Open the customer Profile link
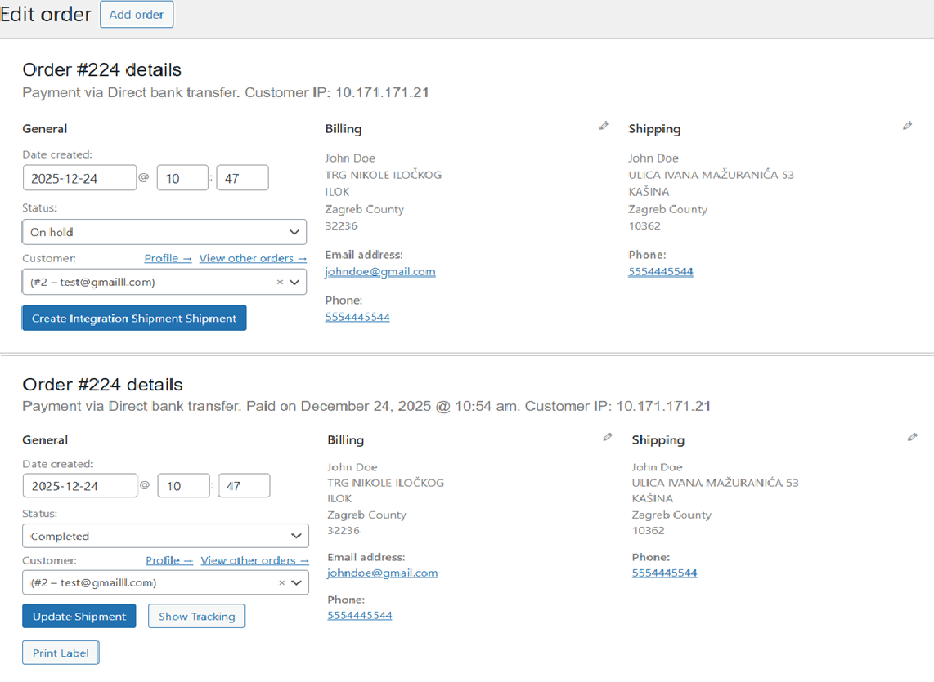This screenshot has width=934, height=682. tap(167, 257)
